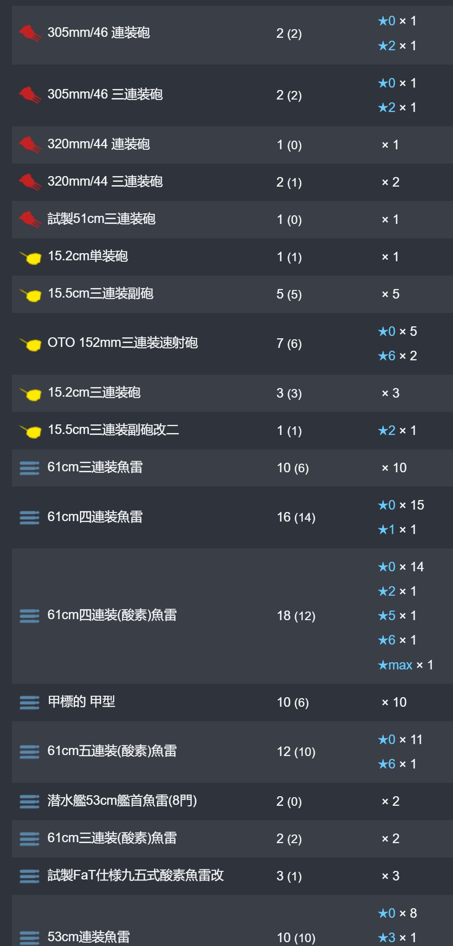
Task: Click torpedo icon beside 甲標的 甲型
Action: point(30,702)
